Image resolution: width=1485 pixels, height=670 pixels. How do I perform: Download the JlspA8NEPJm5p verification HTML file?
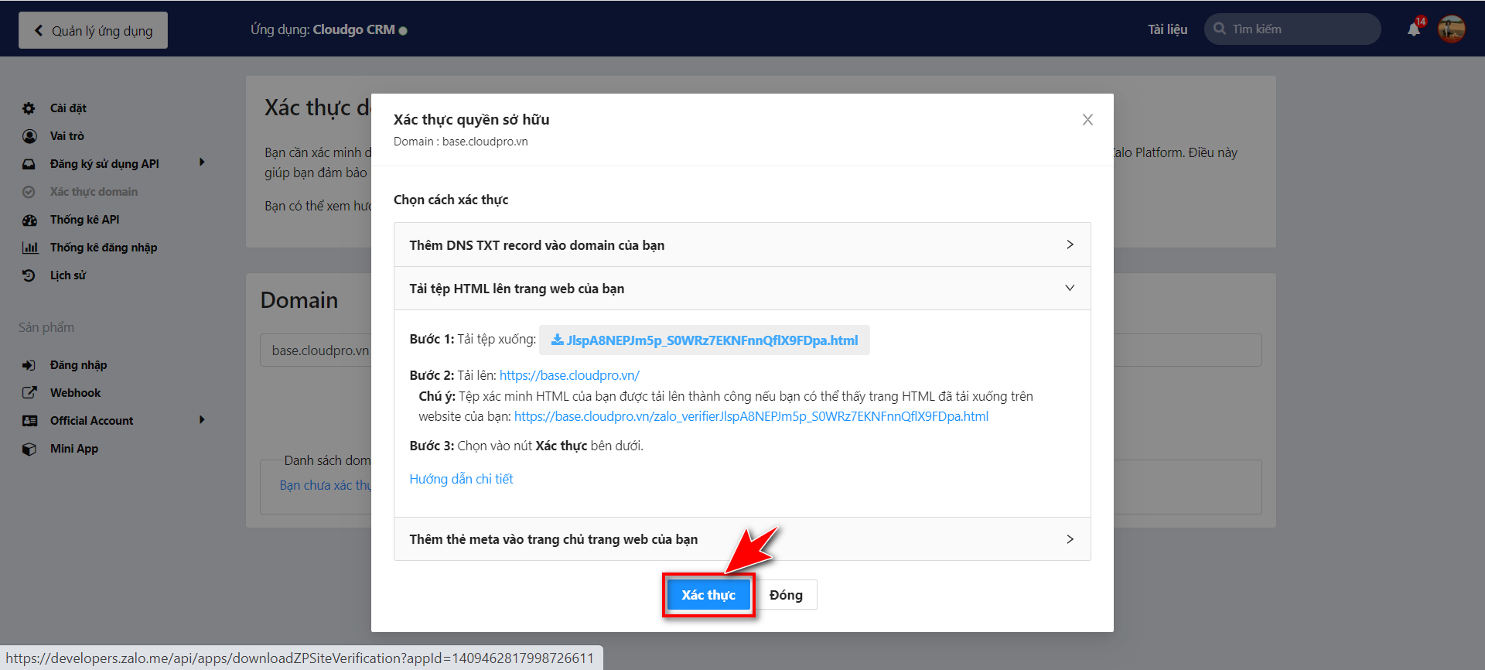(705, 340)
